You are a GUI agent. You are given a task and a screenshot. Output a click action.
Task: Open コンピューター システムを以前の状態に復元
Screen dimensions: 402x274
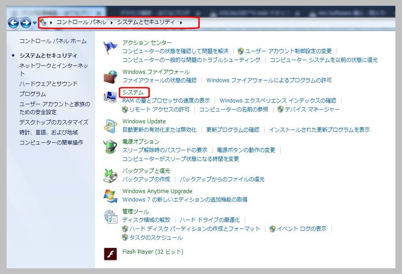coord(323,60)
